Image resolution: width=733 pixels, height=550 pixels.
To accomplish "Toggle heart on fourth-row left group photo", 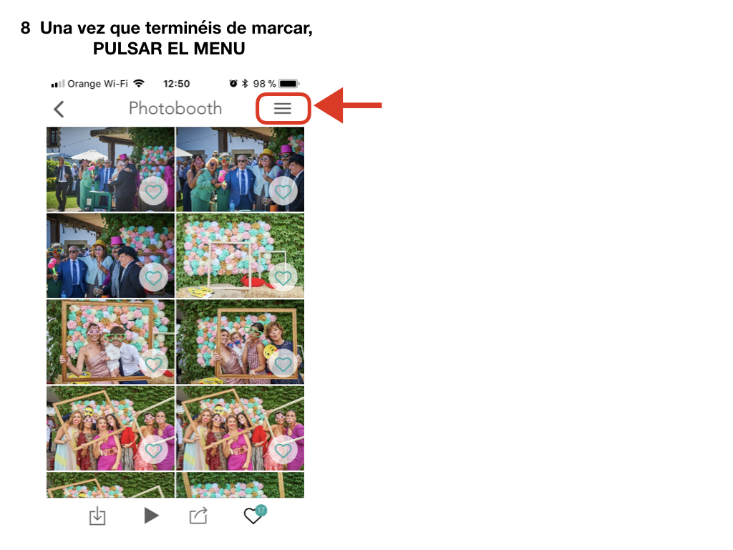I will 153,450.
